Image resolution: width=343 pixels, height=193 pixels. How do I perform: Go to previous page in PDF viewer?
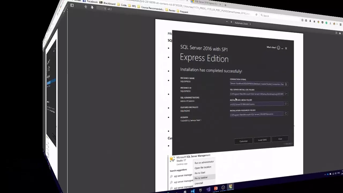[86, 7]
